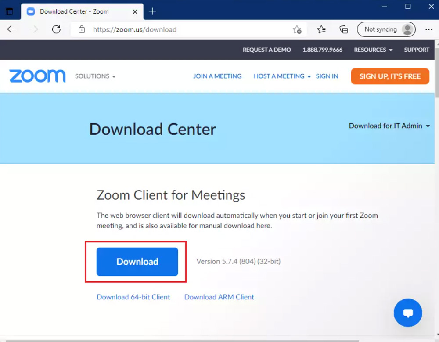Open the Favorites list icon

coord(321,29)
